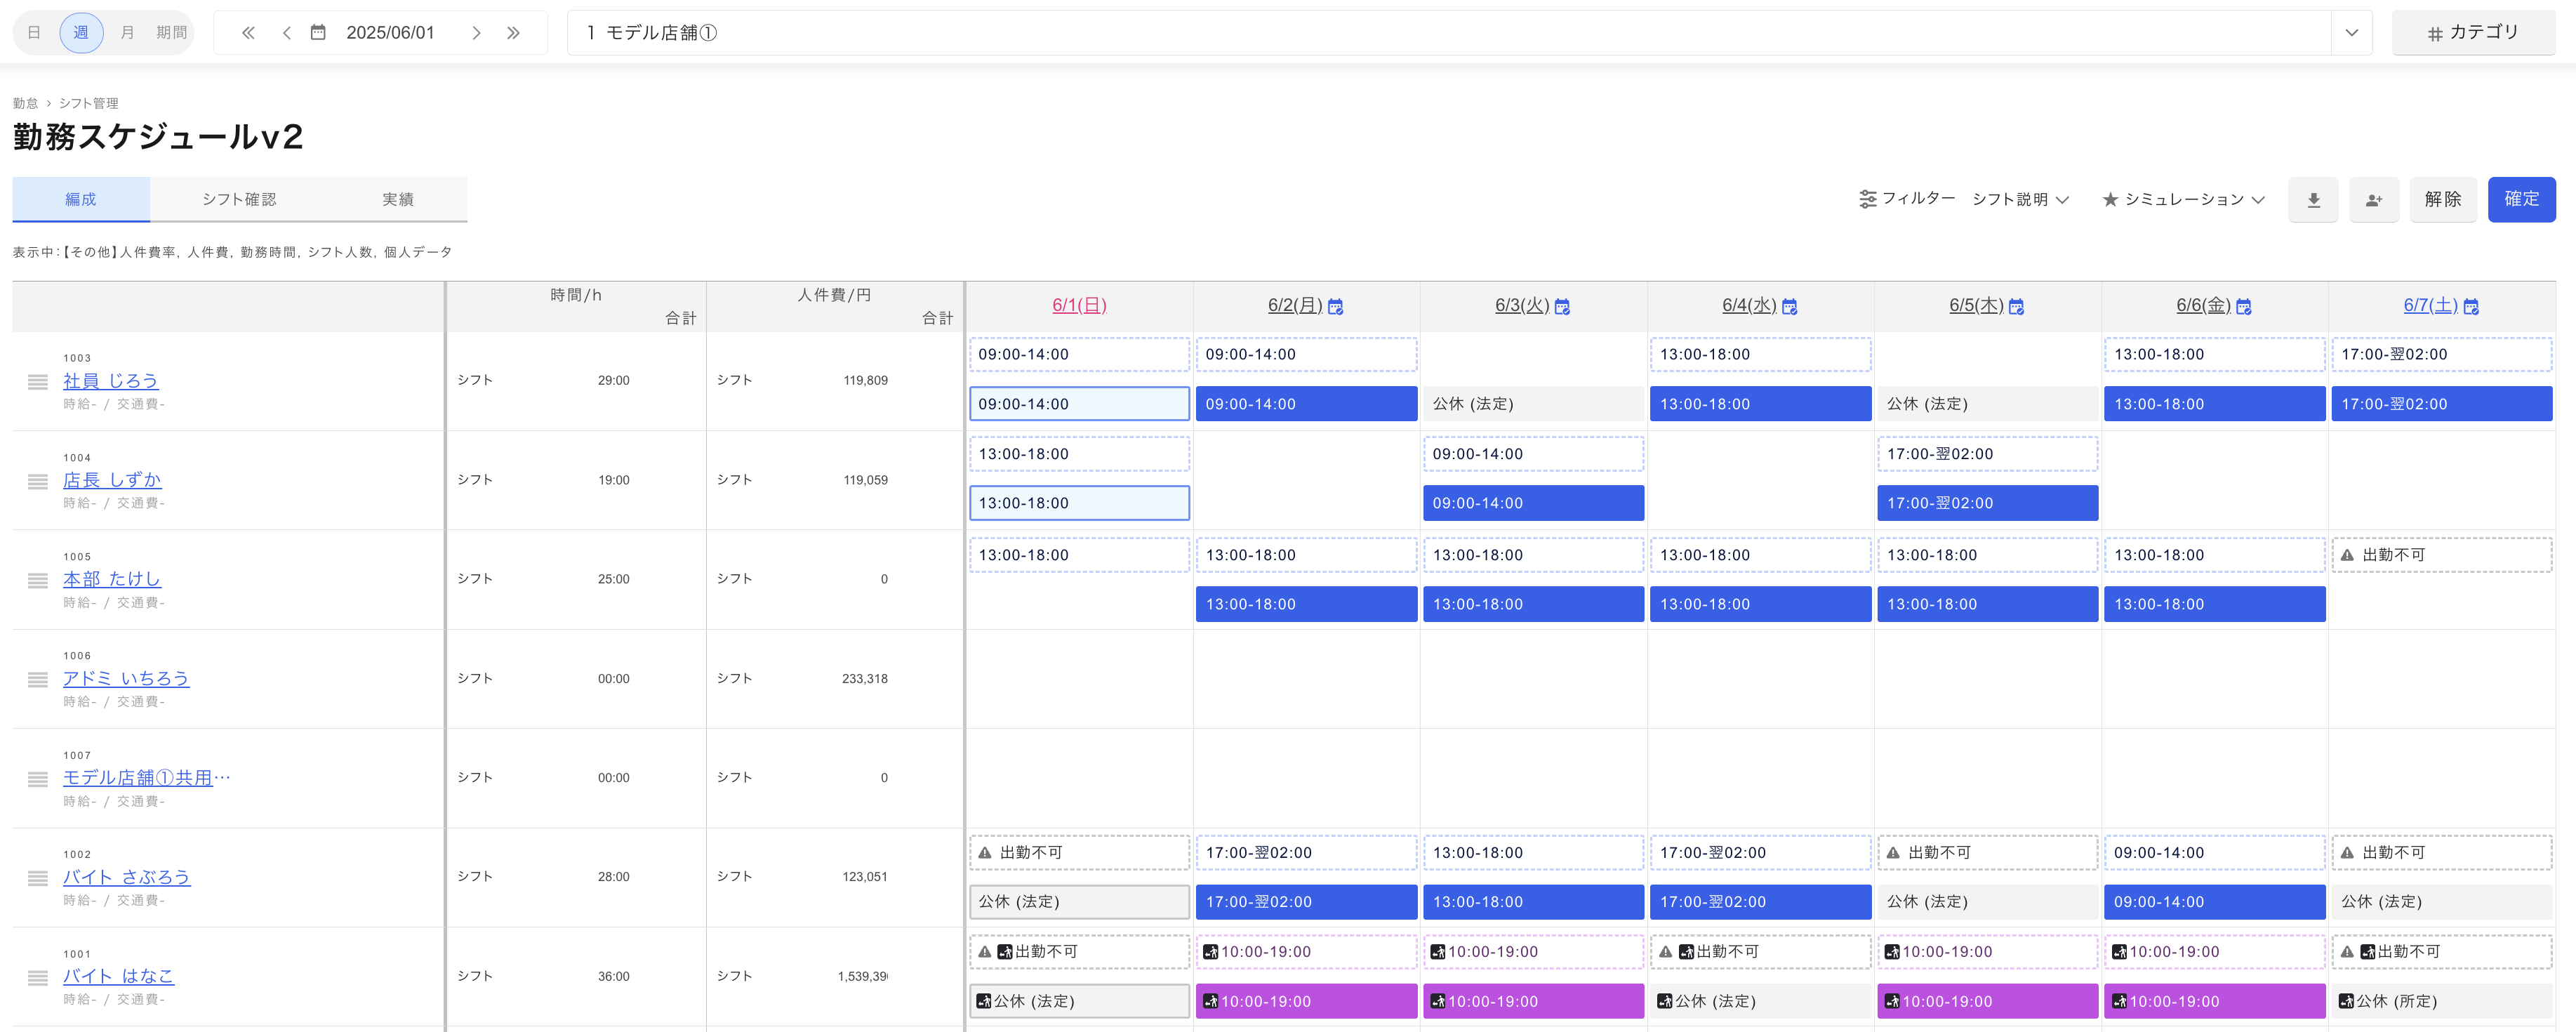Open employee link バイト さぶろう
Viewport: 2576px width, 1032px height.
[126, 877]
